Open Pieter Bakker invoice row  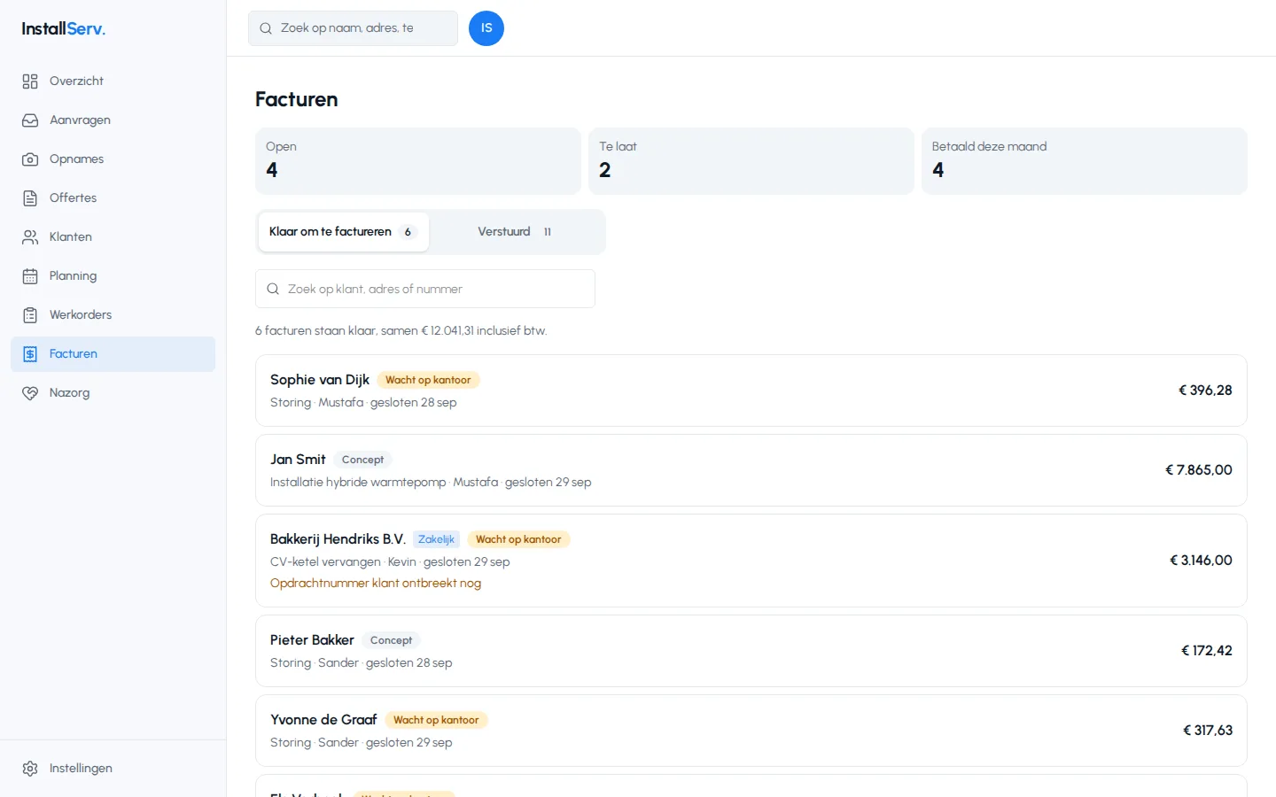click(751, 651)
